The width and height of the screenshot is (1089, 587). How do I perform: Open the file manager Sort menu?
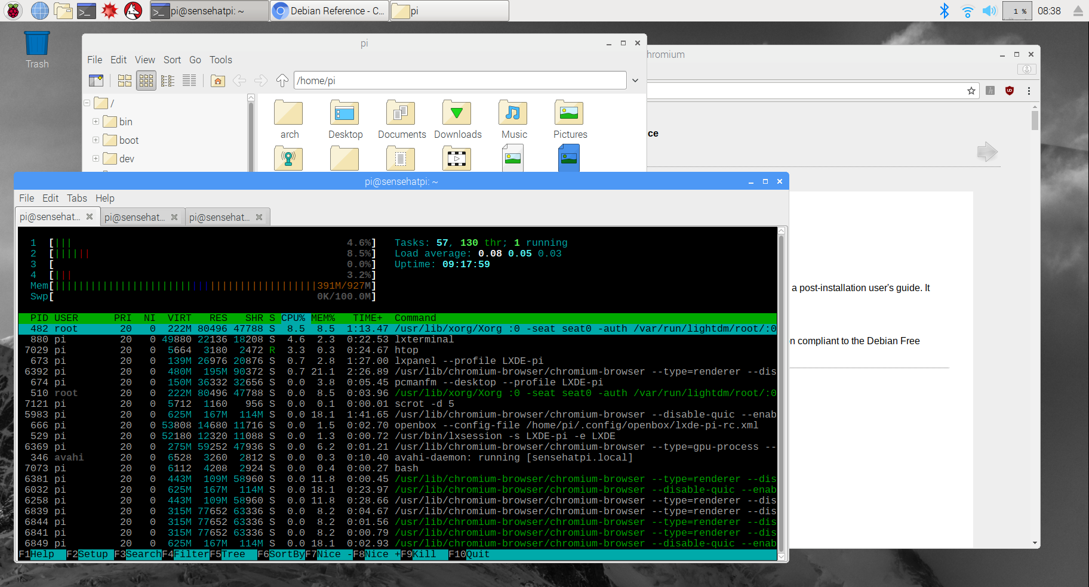(172, 60)
